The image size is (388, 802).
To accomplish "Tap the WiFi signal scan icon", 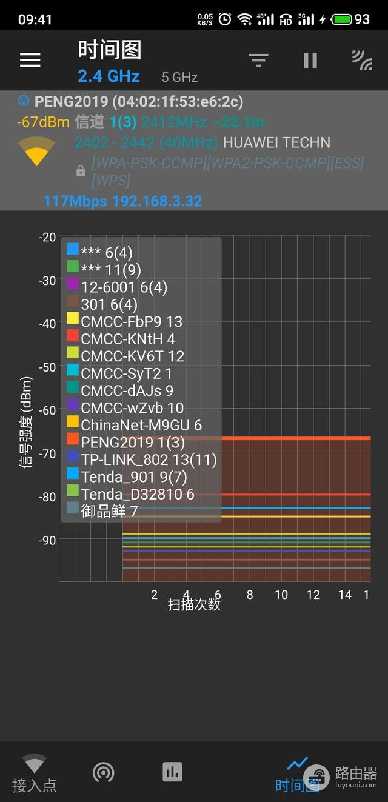I will point(362,60).
